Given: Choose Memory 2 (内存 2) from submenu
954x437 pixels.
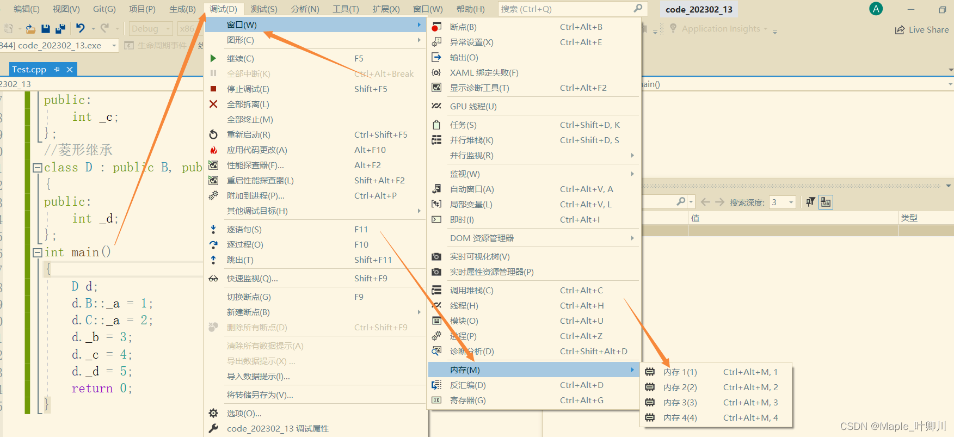Looking at the screenshot, I should tap(716, 387).
